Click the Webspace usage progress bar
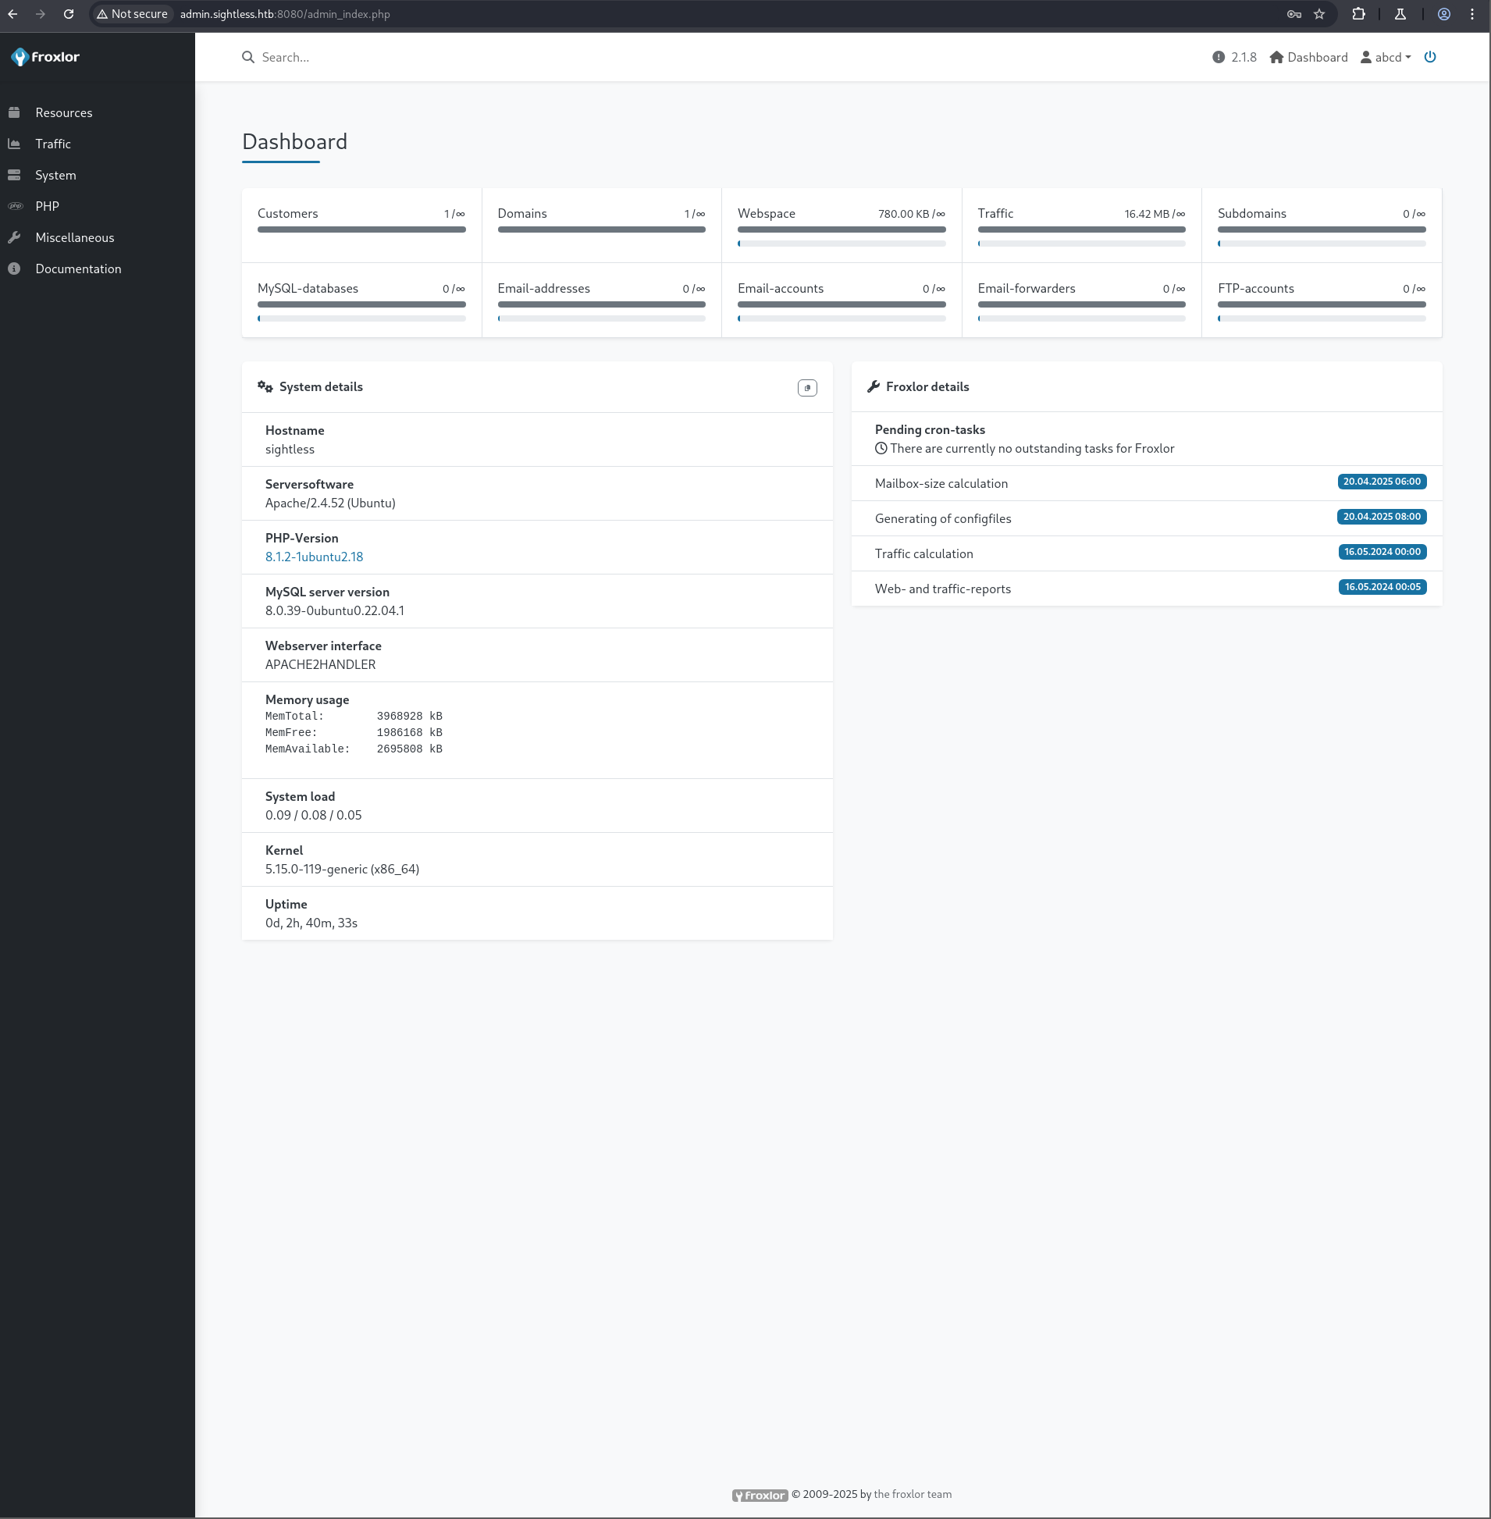 841,244
